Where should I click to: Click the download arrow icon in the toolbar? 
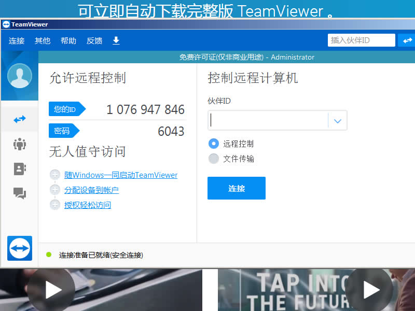[x=116, y=40]
